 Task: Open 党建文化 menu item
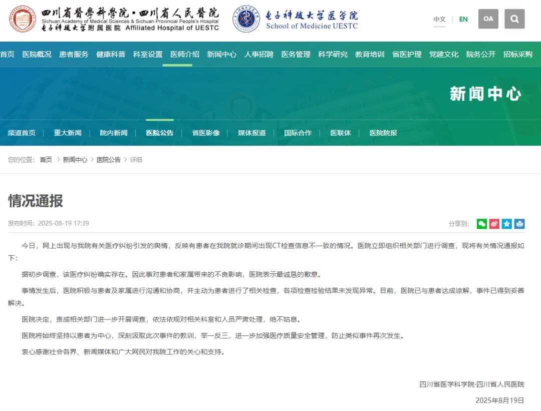pyautogui.click(x=444, y=55)
